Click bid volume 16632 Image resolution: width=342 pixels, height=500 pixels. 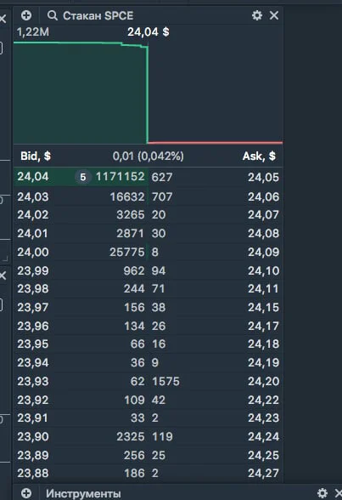pos(127,196)
